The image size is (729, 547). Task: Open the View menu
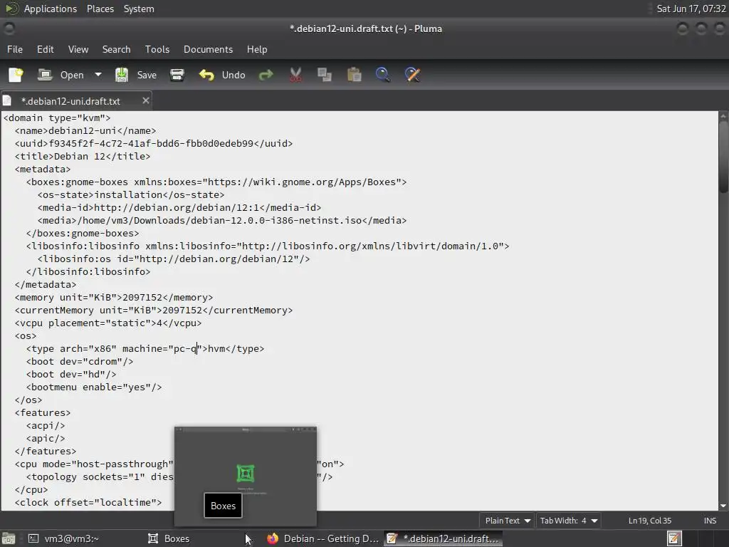tap(78, 49)
